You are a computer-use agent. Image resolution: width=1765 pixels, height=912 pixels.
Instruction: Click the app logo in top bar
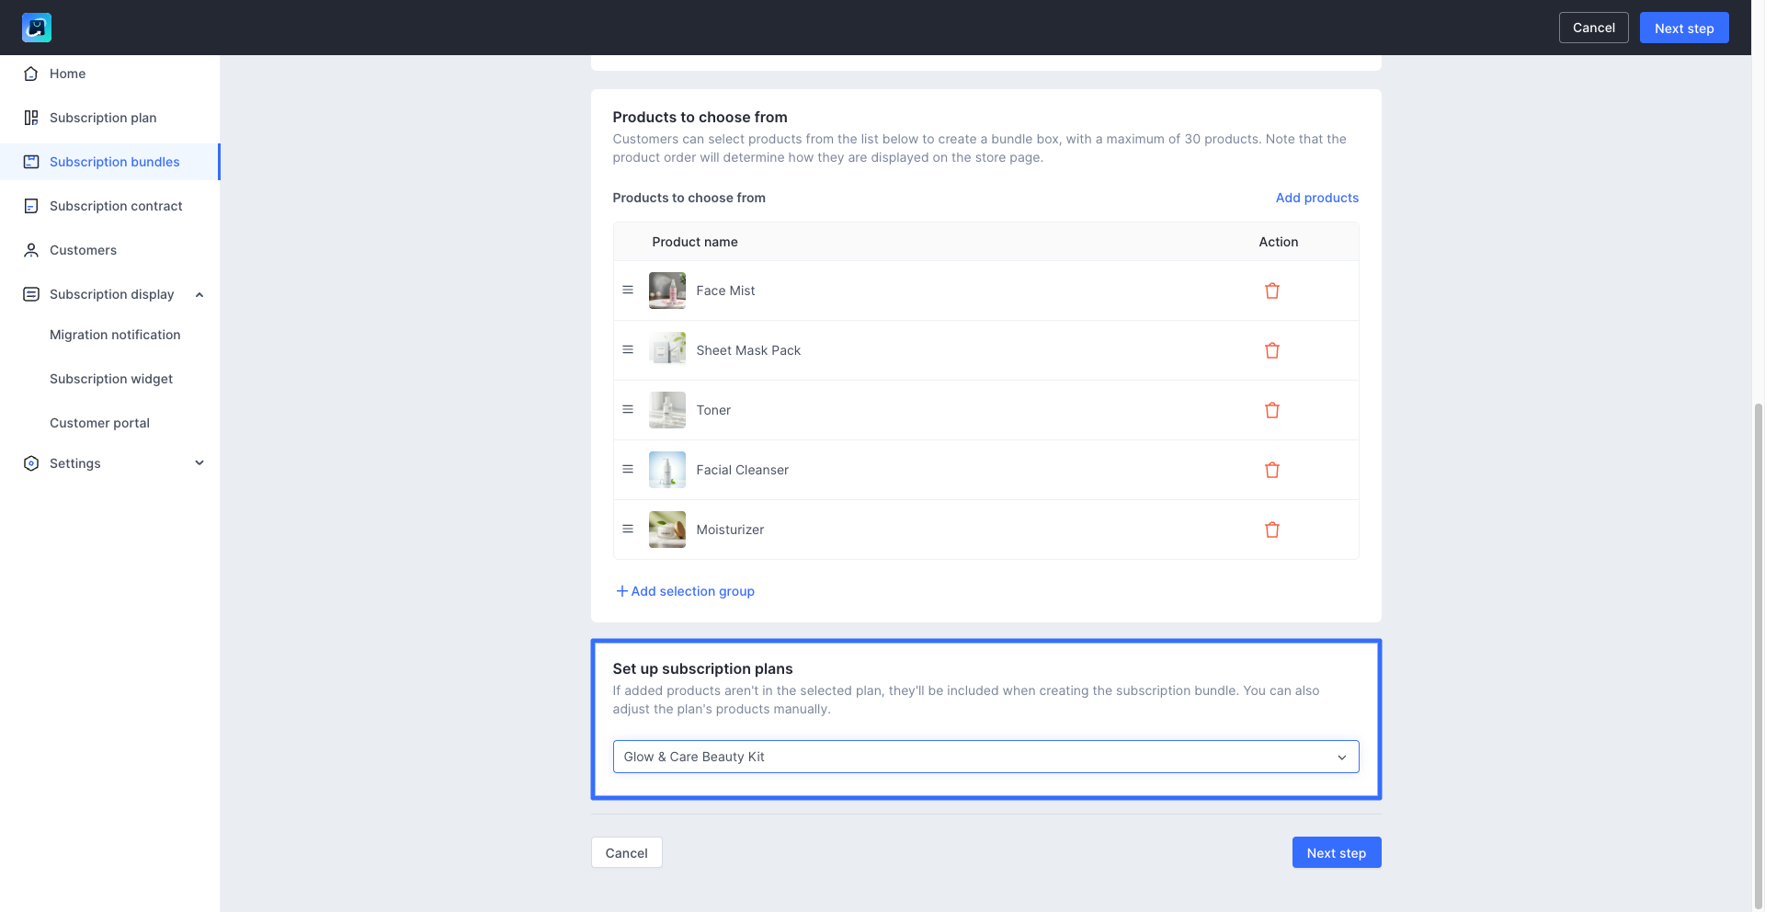[x=37, y=28]
